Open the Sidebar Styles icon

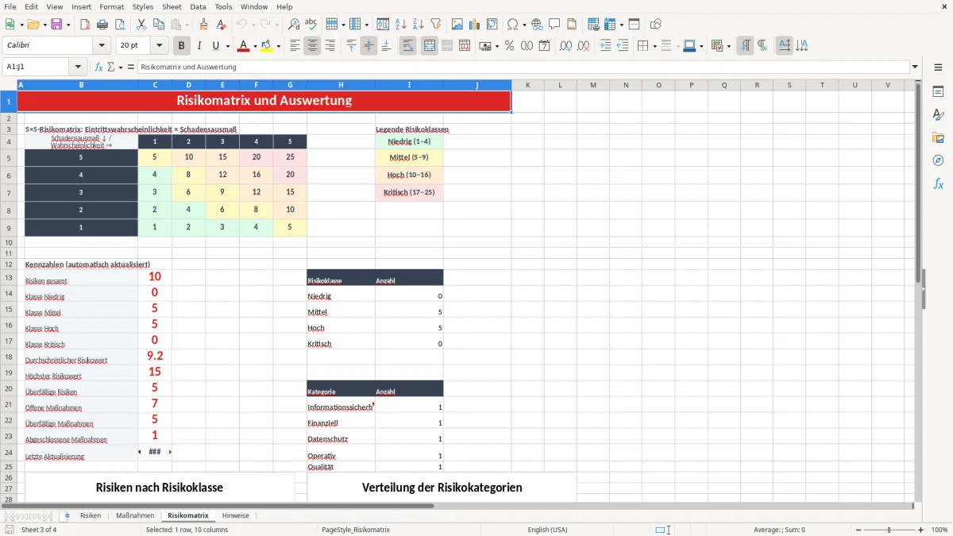coord(938,114)
